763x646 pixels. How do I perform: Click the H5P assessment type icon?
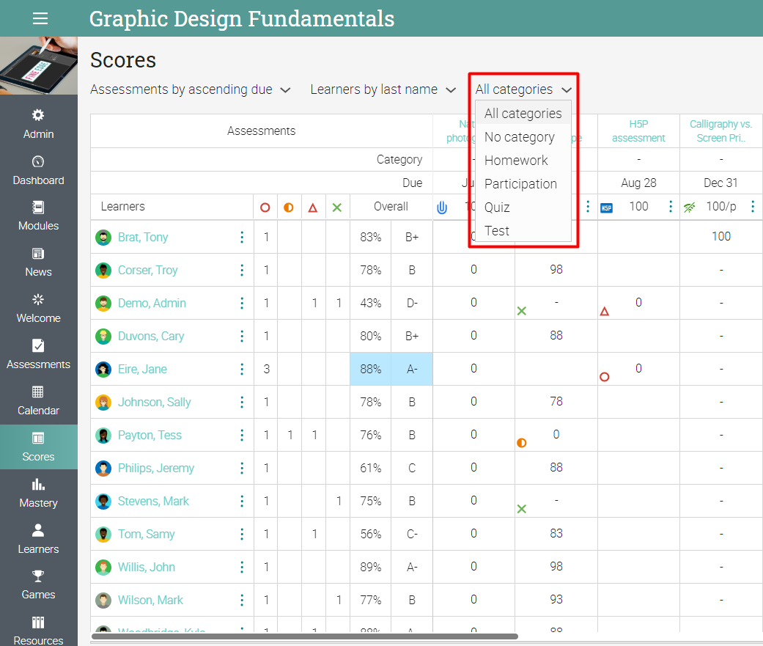tap(606, 208)
